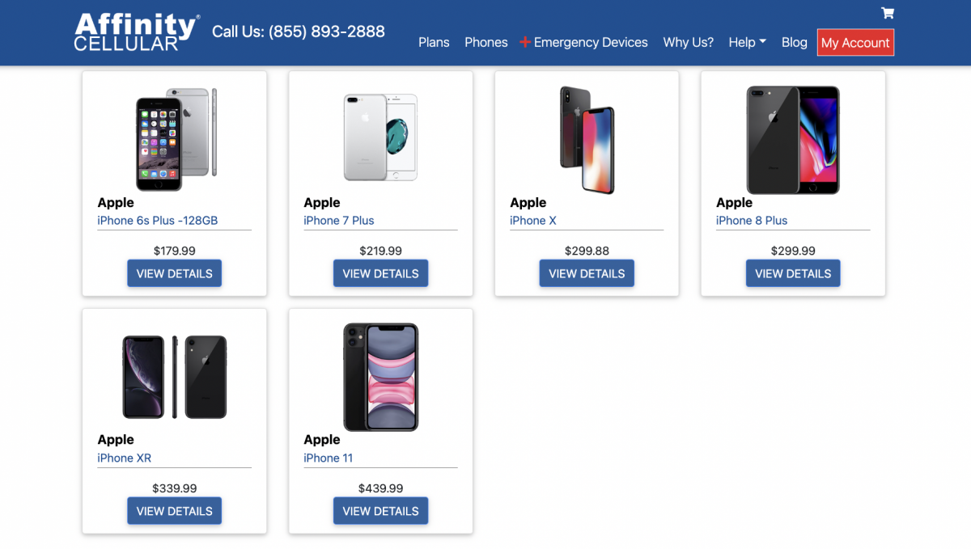Open Emergency Devices with red cross
971x549 pixels.
[583, 43]
